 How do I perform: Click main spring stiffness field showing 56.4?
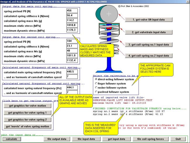coord(72,15)
